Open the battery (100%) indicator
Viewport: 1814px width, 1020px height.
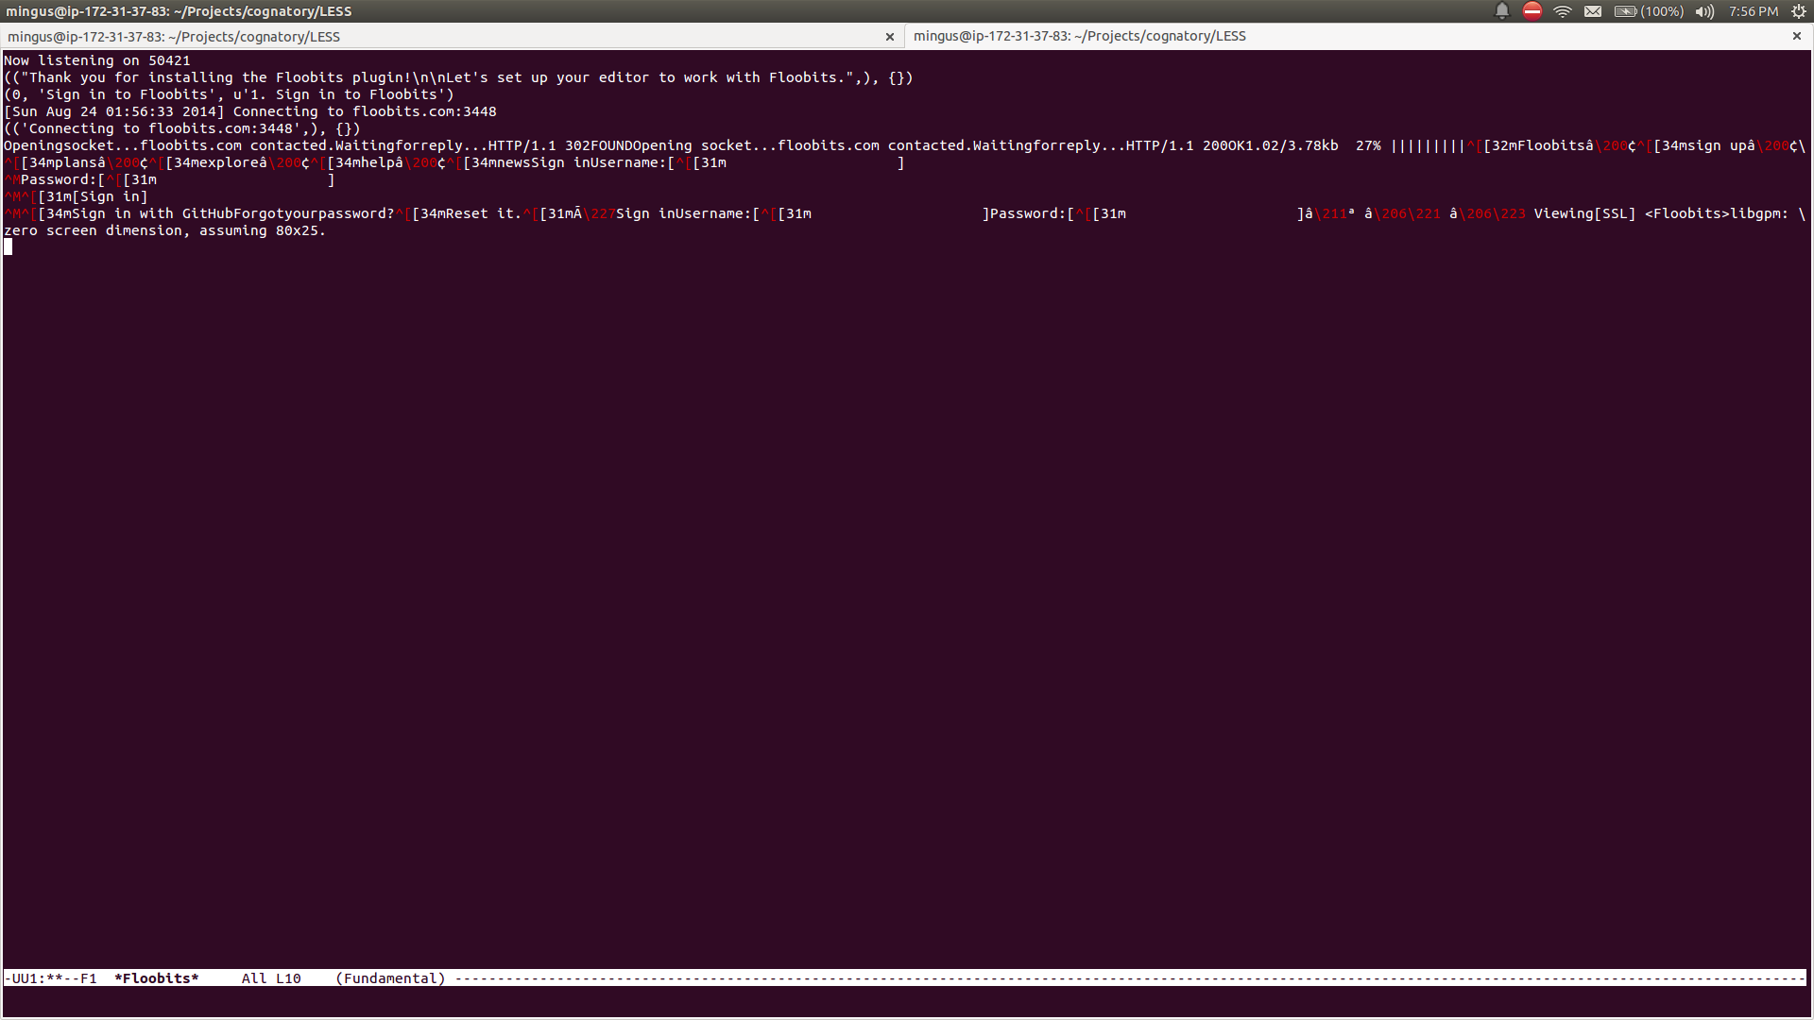[x=1649, y=11]
